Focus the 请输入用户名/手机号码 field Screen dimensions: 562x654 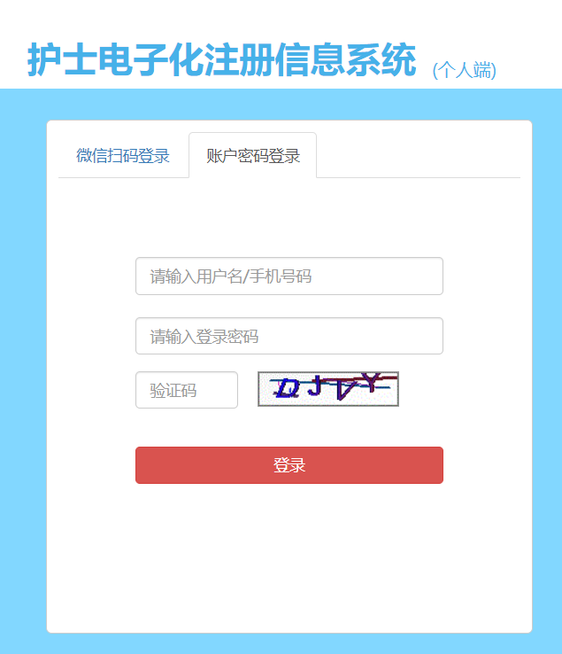pos(289,276)
